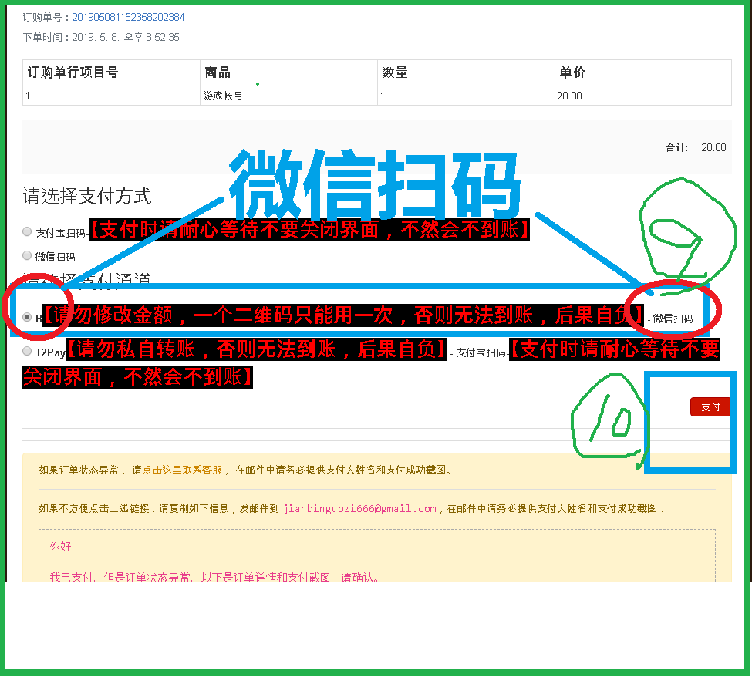Click the red 支付 pay button
Screen dimensions: 752x681
(x=710, y=406)
